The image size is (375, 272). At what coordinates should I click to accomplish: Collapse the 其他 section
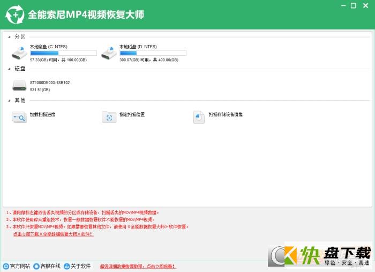(9, 101)
